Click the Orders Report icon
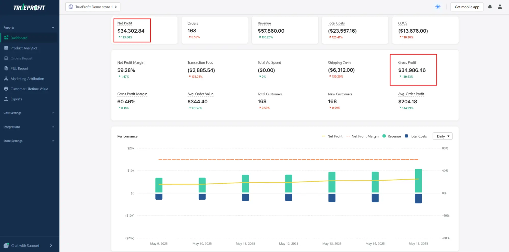 (6, 58)
